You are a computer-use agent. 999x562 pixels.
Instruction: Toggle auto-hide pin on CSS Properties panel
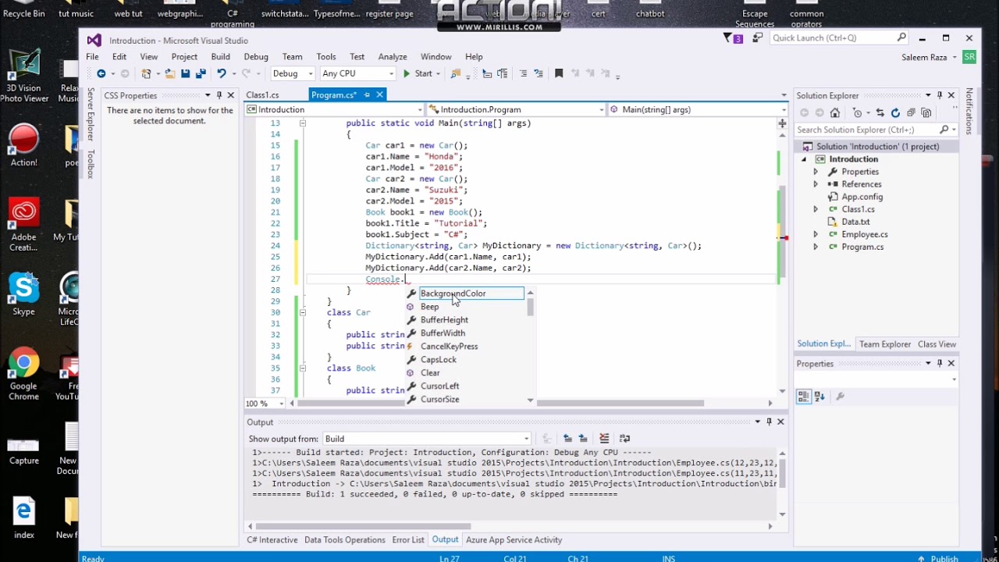[x=219, y=95]
